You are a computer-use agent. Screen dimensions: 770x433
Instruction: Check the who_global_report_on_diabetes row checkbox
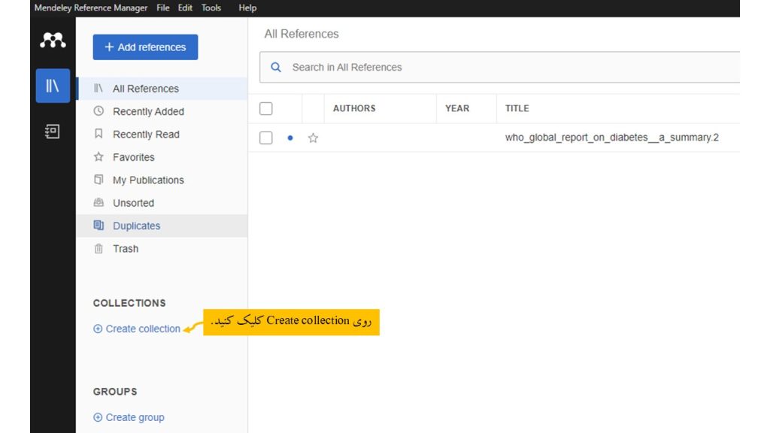tap(265, 138)
